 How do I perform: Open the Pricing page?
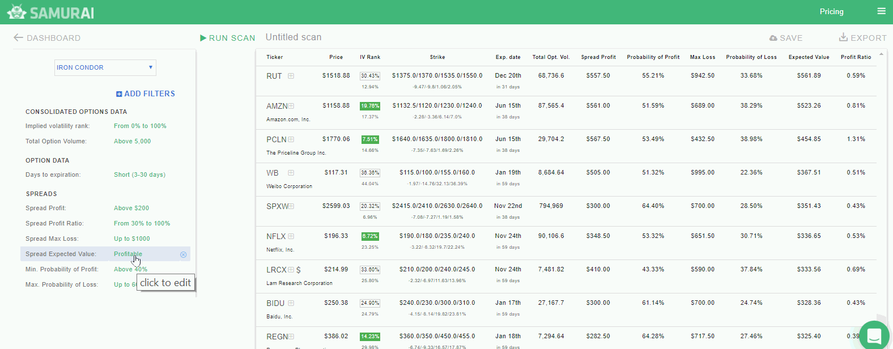831,11
